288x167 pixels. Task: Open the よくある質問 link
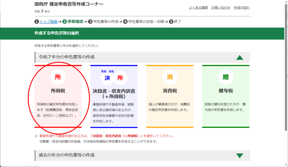[198, 8]
